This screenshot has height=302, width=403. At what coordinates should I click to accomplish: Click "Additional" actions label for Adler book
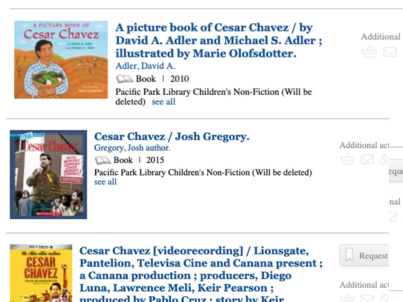(380, 37)
